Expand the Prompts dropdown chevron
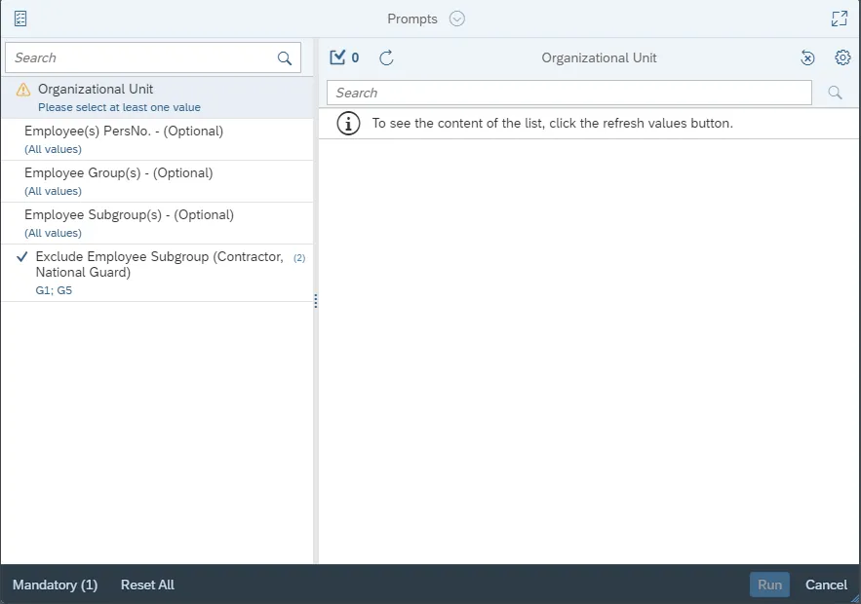This screenshot has width=861, height=604. 457,19
